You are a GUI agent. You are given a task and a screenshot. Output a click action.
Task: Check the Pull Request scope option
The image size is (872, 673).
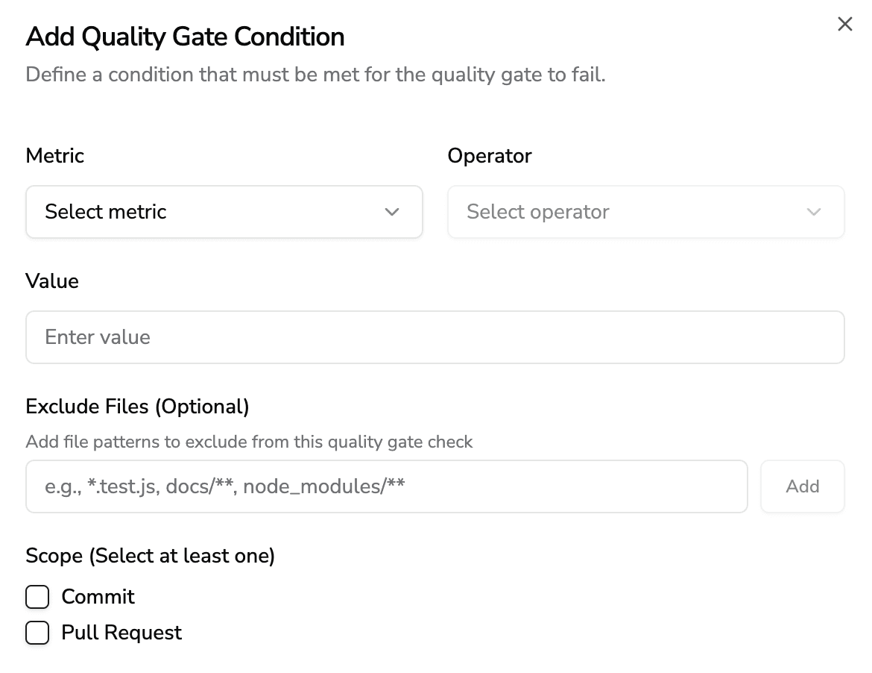coord(37,633)
